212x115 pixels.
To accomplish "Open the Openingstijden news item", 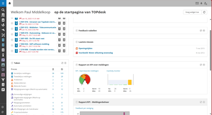I will coord(85,48).
